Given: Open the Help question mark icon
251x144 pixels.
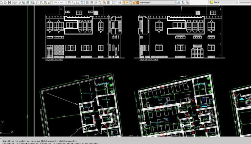Looking at the screenshot, I should [x=114, y=3].
